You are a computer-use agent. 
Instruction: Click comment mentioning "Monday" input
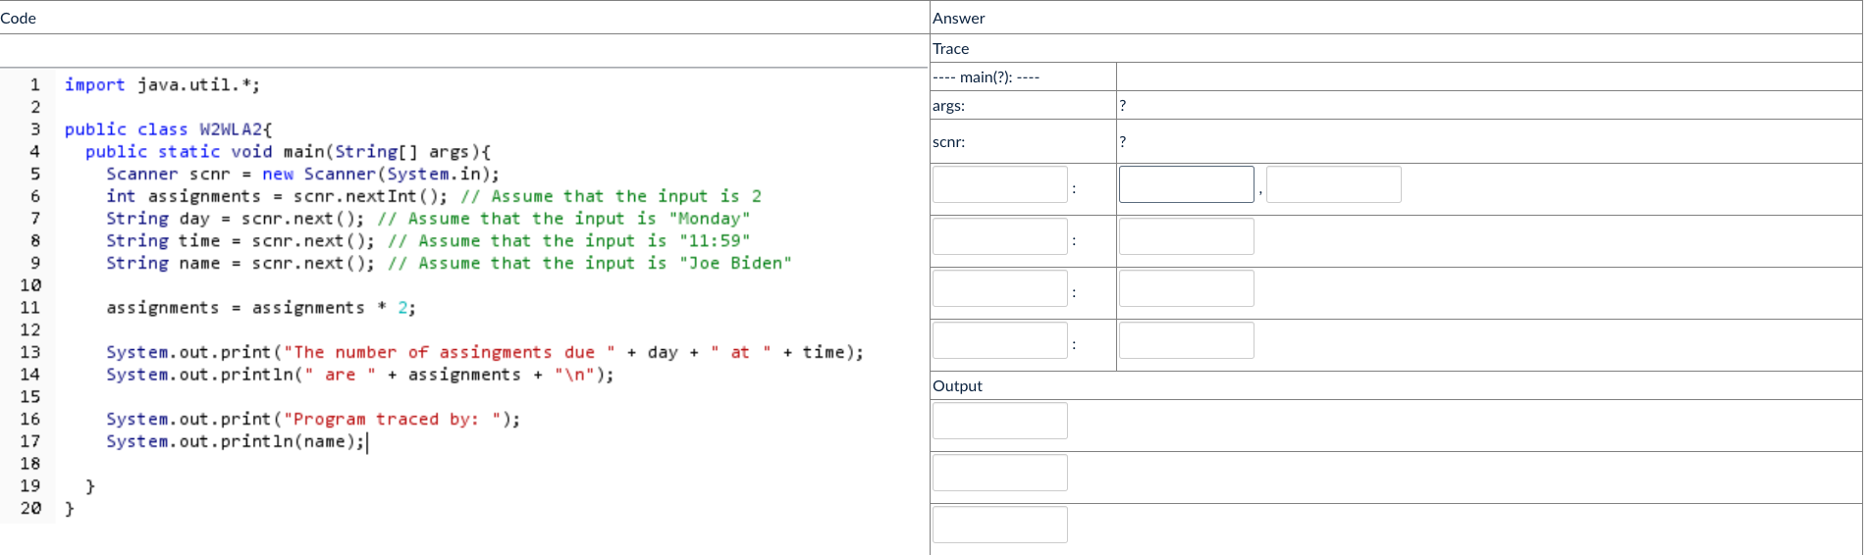point(563,219)
